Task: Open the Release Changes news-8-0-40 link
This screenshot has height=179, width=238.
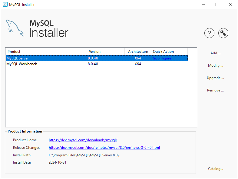Action: 104,148
